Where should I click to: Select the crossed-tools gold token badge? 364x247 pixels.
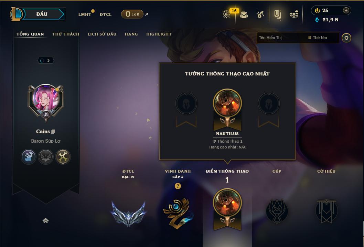tap(63, 156)
